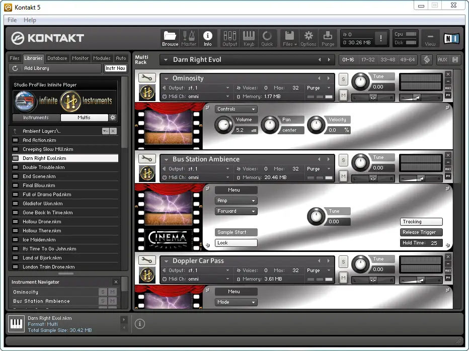Screen dimensions: 469x351
Task: Click the Ominosity Velocity knob
Action: (316, 125)
